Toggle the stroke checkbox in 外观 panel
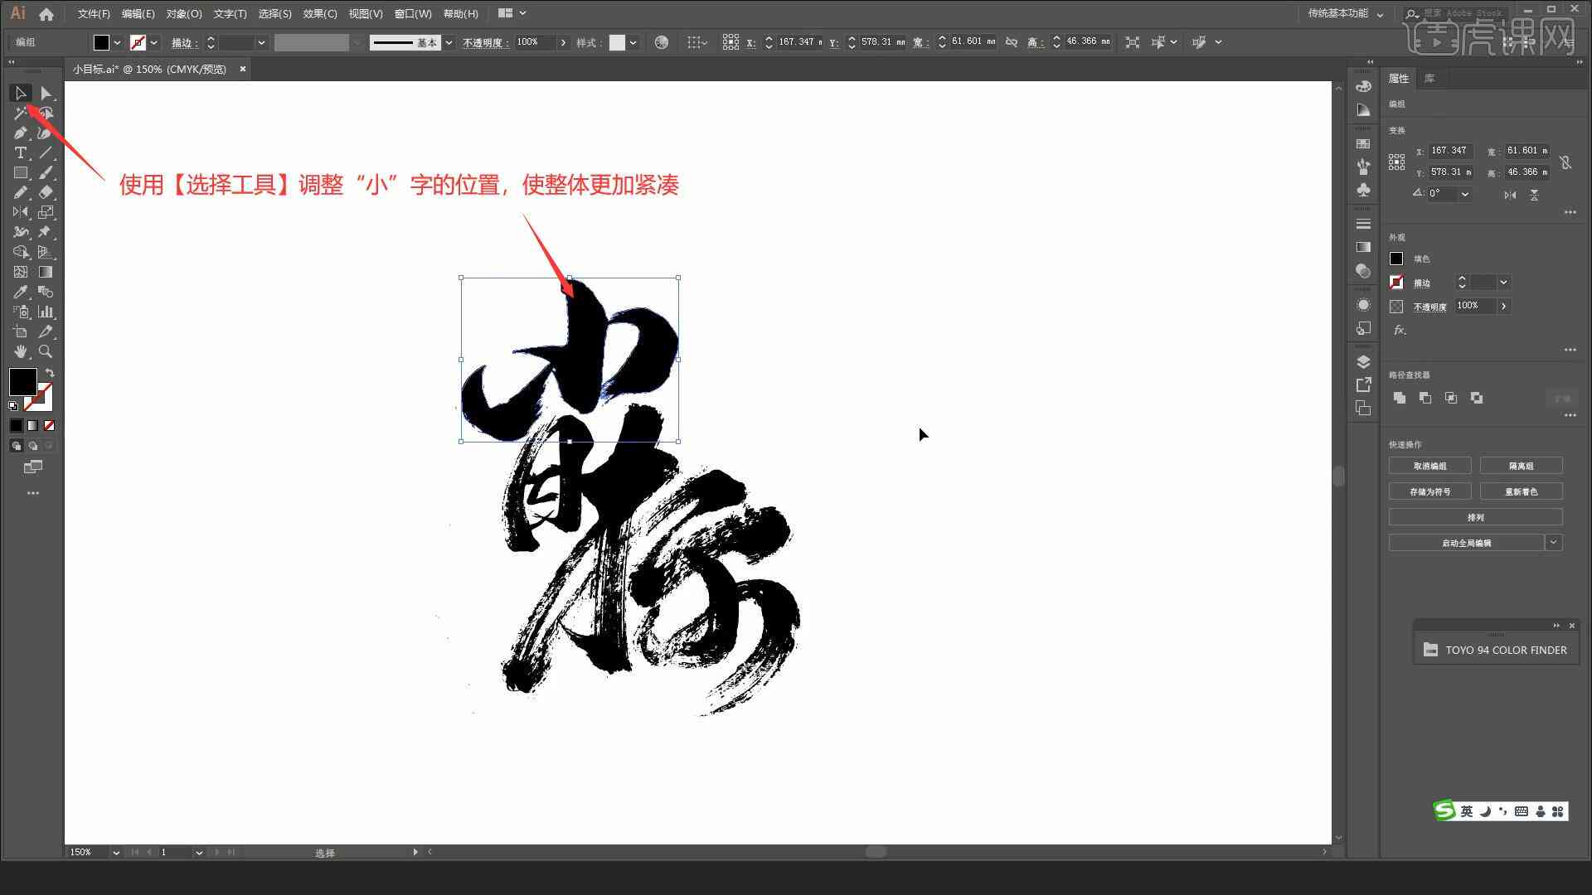 pyautogui.click(x=1396, y=282)
